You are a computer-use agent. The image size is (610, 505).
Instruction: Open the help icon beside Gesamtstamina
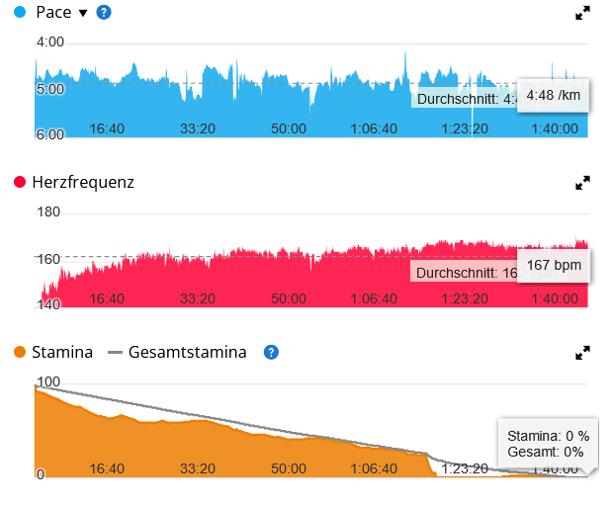pyautogui.click(x=271, y=352)
